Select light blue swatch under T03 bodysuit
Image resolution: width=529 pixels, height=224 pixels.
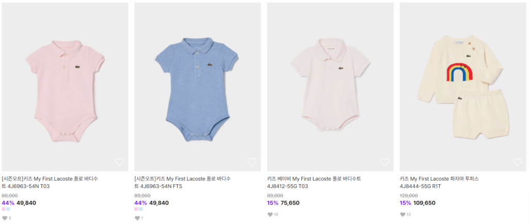point(8,210)
